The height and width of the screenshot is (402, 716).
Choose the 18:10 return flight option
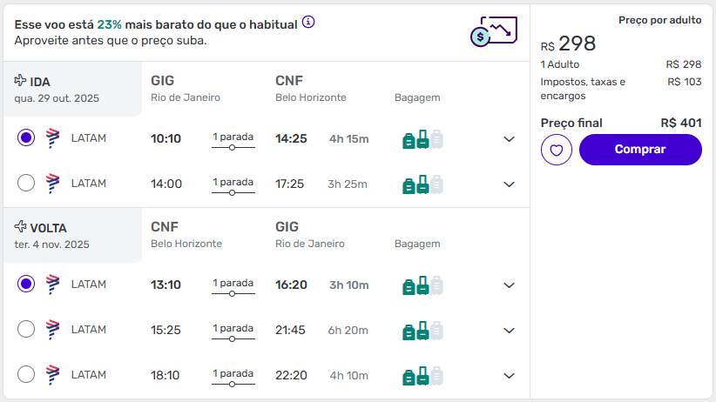click(x=26, y=374)
